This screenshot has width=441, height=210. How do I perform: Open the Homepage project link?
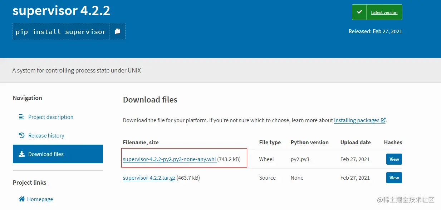pos(40,199)
